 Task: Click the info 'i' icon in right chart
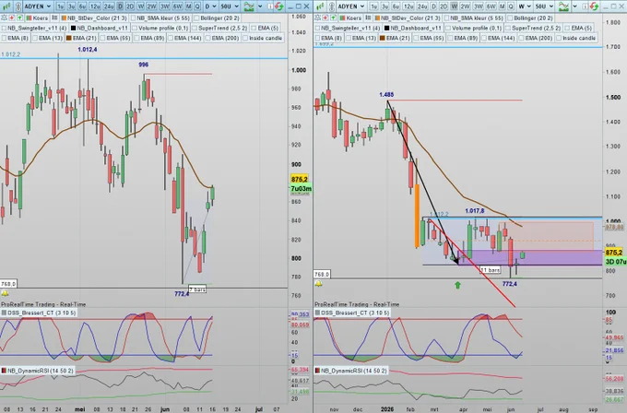click(585, 6)
